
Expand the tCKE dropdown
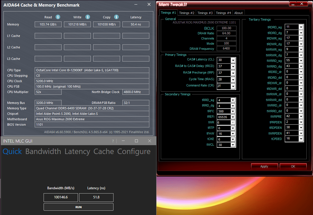pyautogui.click(x=233, y=139)
